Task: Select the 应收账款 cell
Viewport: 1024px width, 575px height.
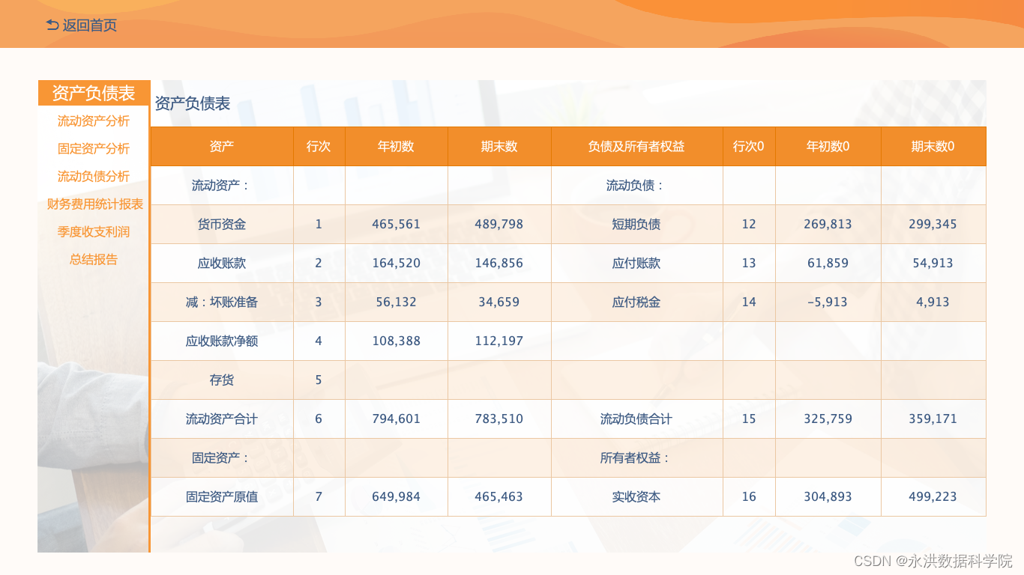Action: coord(222,263)
